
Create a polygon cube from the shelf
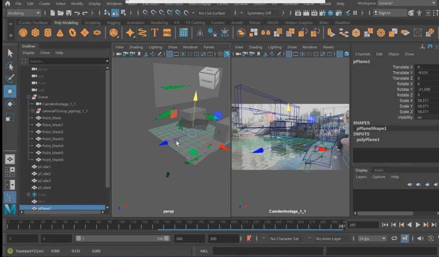coord(36,33)
